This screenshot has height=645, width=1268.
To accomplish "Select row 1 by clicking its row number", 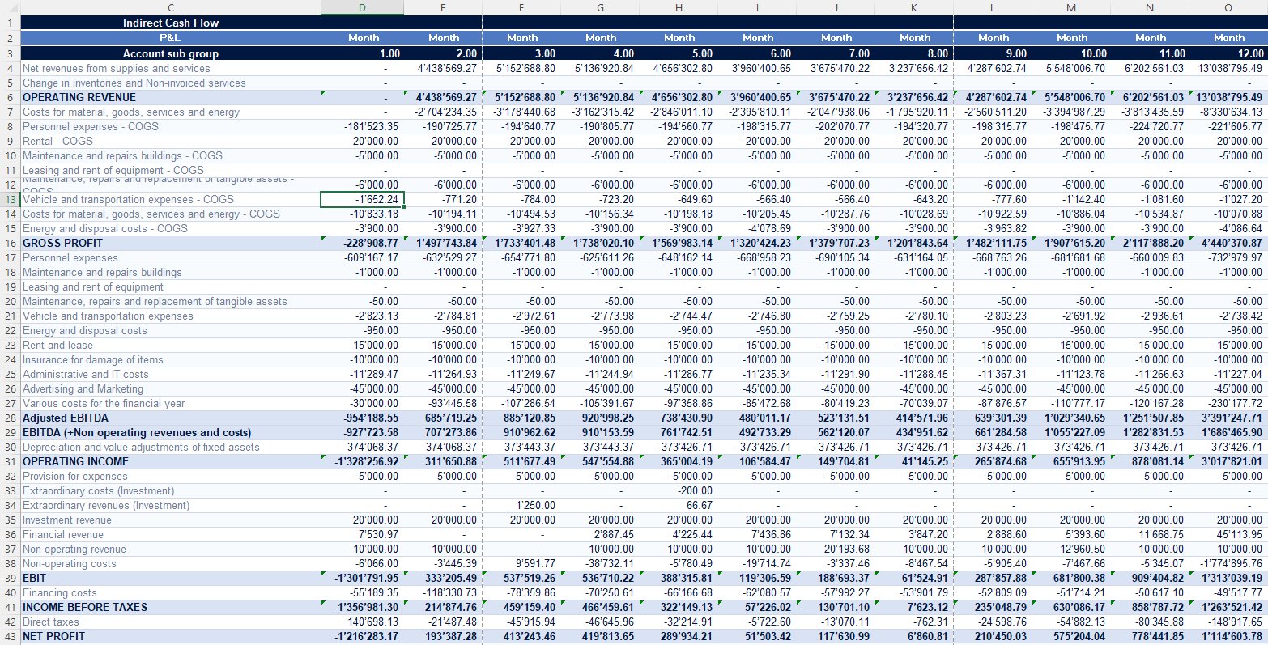I will tap(8, 23).
